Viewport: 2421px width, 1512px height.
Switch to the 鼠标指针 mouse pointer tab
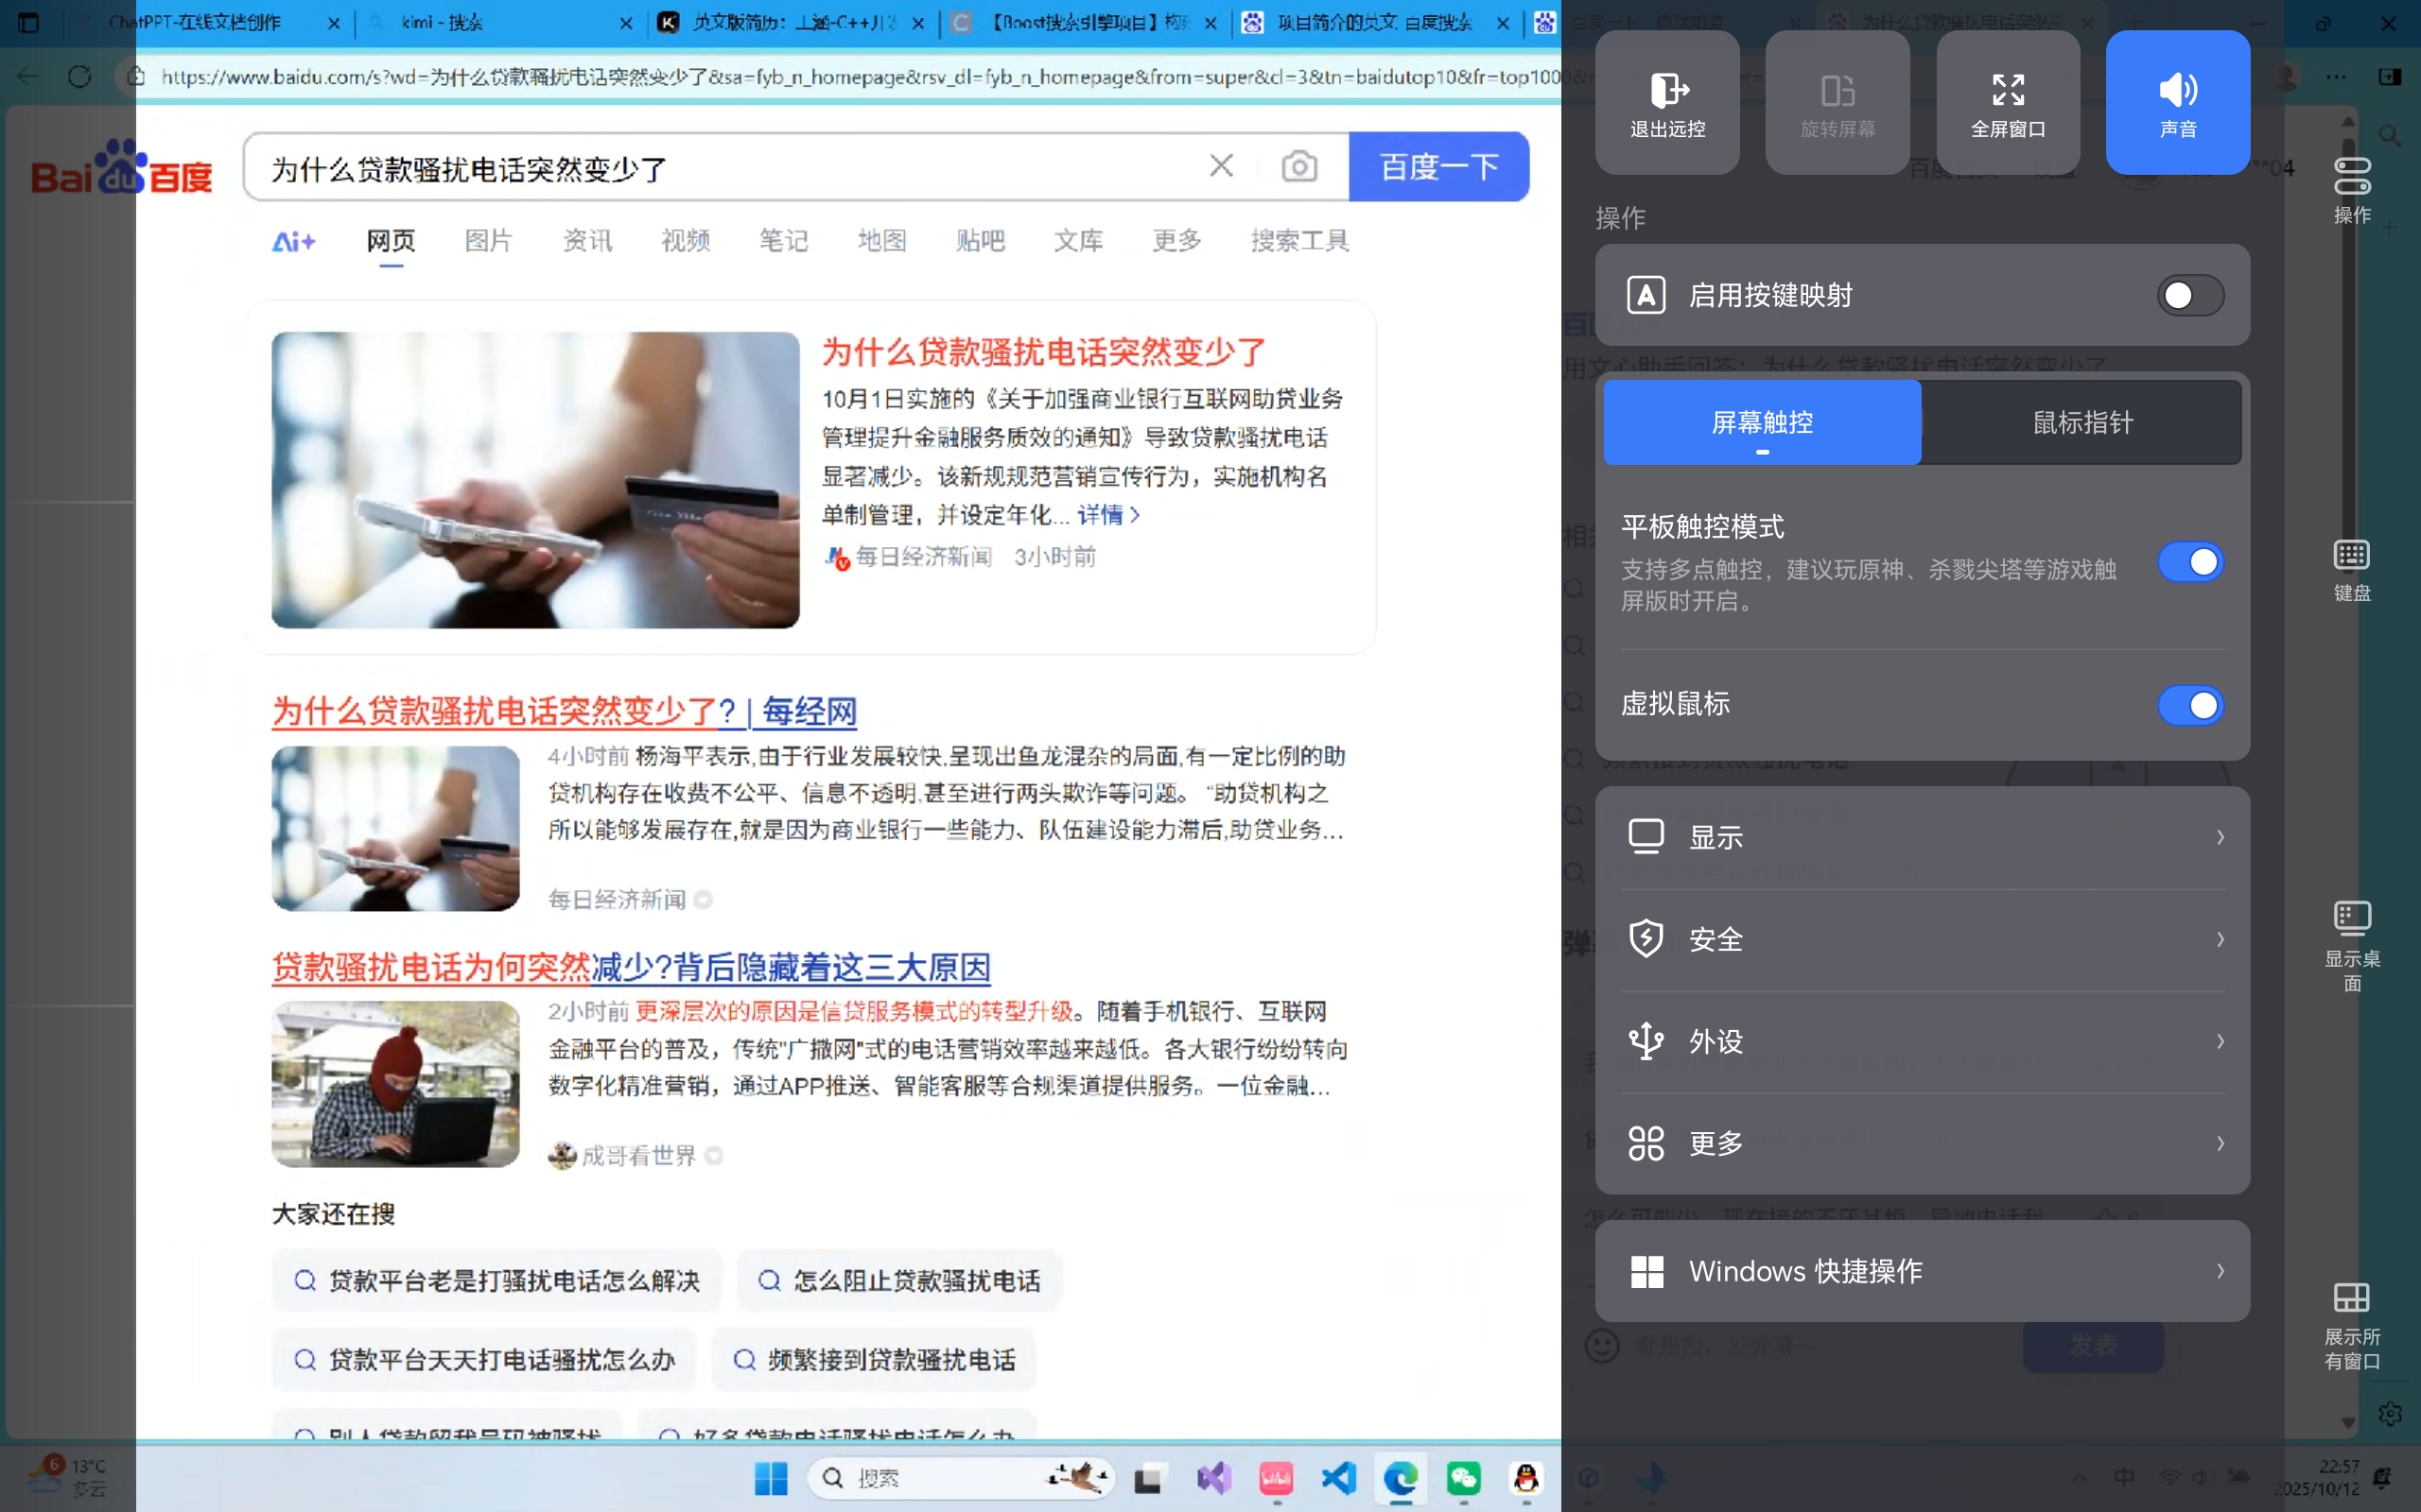tap(2081, 422)
